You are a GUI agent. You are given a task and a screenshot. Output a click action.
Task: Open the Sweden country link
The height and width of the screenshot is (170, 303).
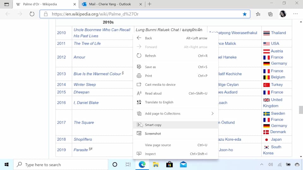pos(278,113)
